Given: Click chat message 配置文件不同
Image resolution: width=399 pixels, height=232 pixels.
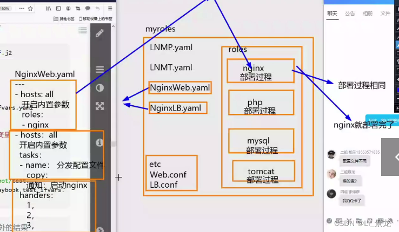Looking at the screenshot, I should (x=355, y=161).
